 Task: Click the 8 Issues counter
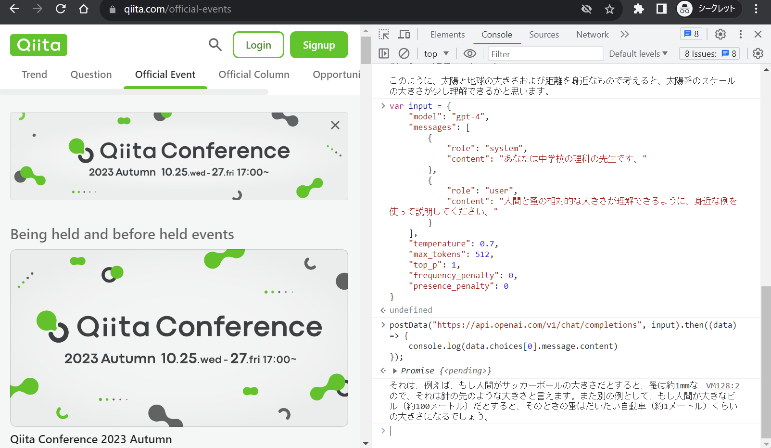(x=710, y=54)
